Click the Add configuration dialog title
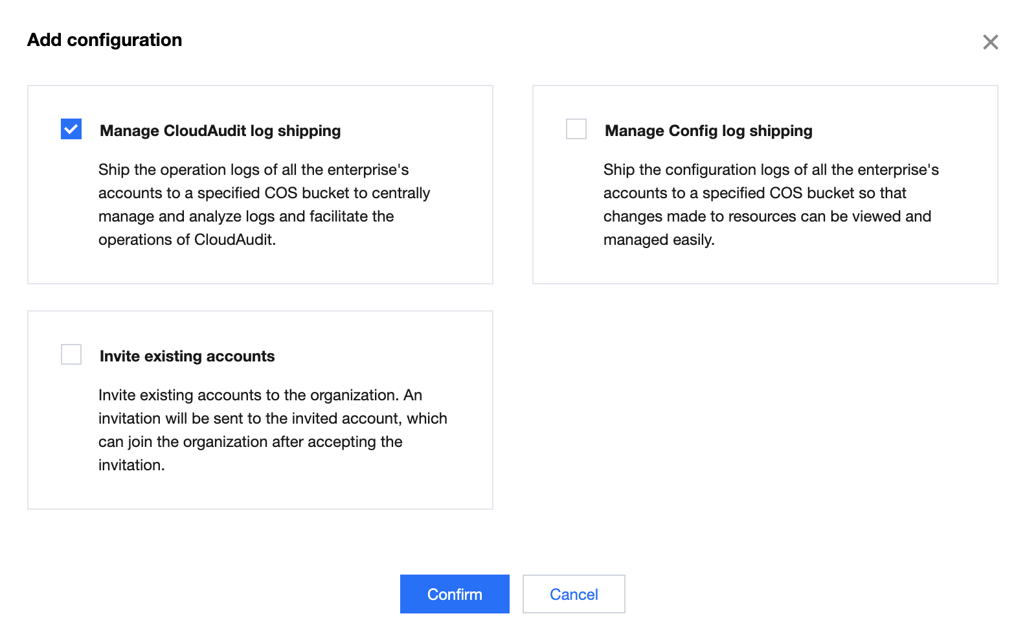The image size is (1027, 640). click(105, 40)
